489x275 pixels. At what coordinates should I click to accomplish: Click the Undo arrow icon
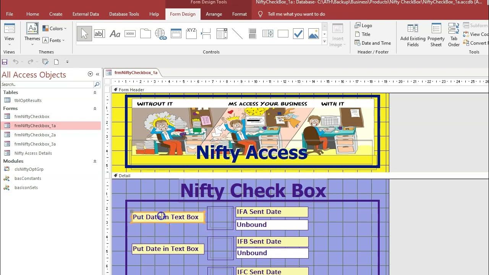[x=16, y=61]
